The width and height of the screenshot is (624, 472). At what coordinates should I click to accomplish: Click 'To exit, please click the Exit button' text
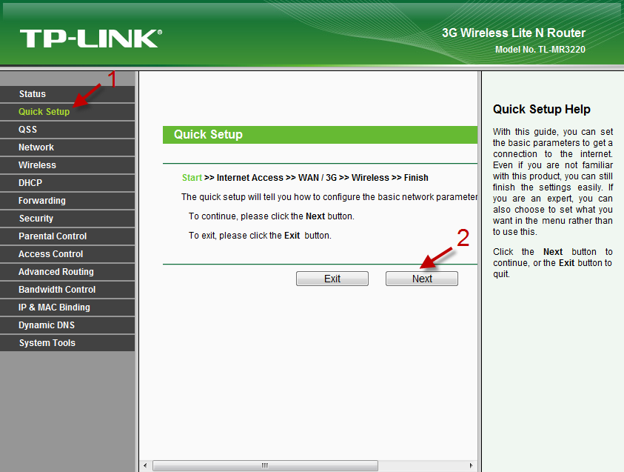[x=260, y=236]
